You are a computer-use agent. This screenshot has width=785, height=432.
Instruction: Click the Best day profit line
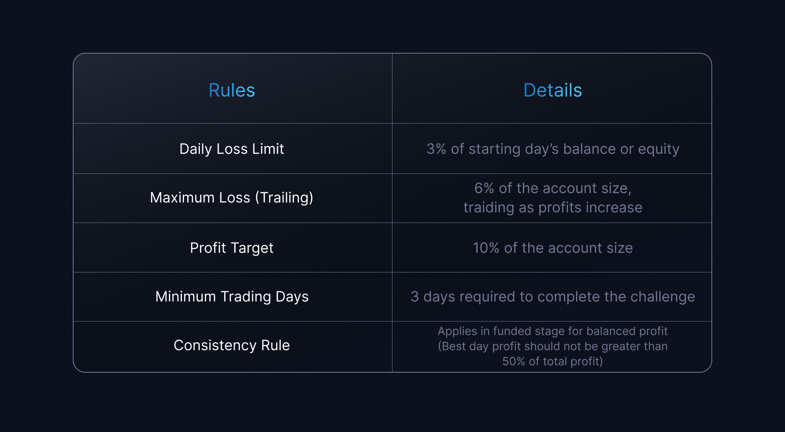[553, 346]
